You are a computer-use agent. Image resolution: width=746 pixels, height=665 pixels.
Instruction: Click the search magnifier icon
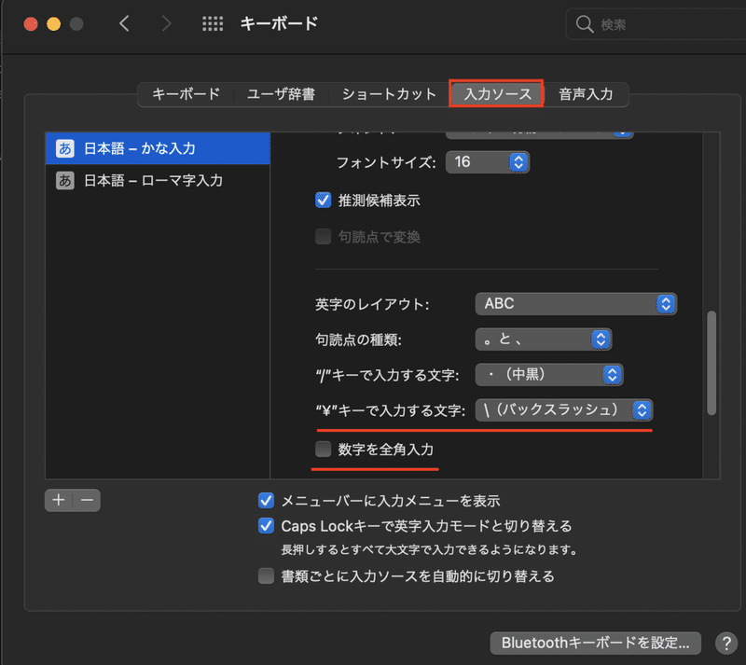tap(584, 23)
